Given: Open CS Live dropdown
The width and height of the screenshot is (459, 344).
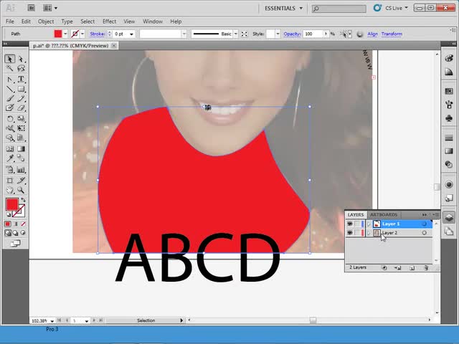Looking at the screenshot, I should click(x=394, y=8).
